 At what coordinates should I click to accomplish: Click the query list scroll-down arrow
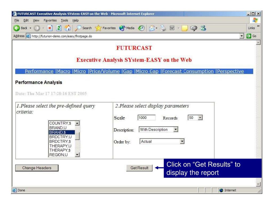coord(77,155)
